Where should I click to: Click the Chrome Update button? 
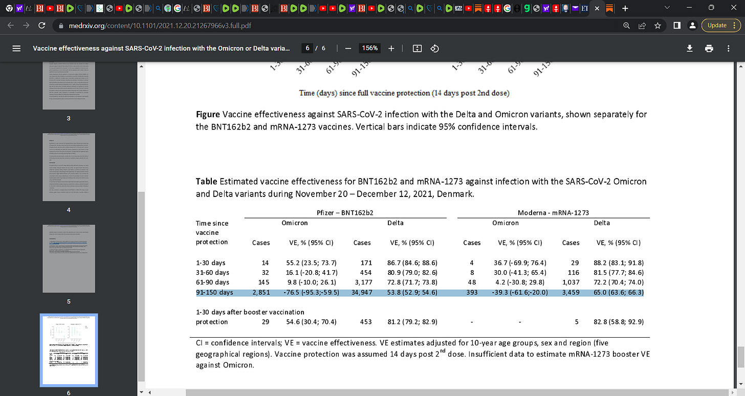pyautogui.click(x=721, y=25)
